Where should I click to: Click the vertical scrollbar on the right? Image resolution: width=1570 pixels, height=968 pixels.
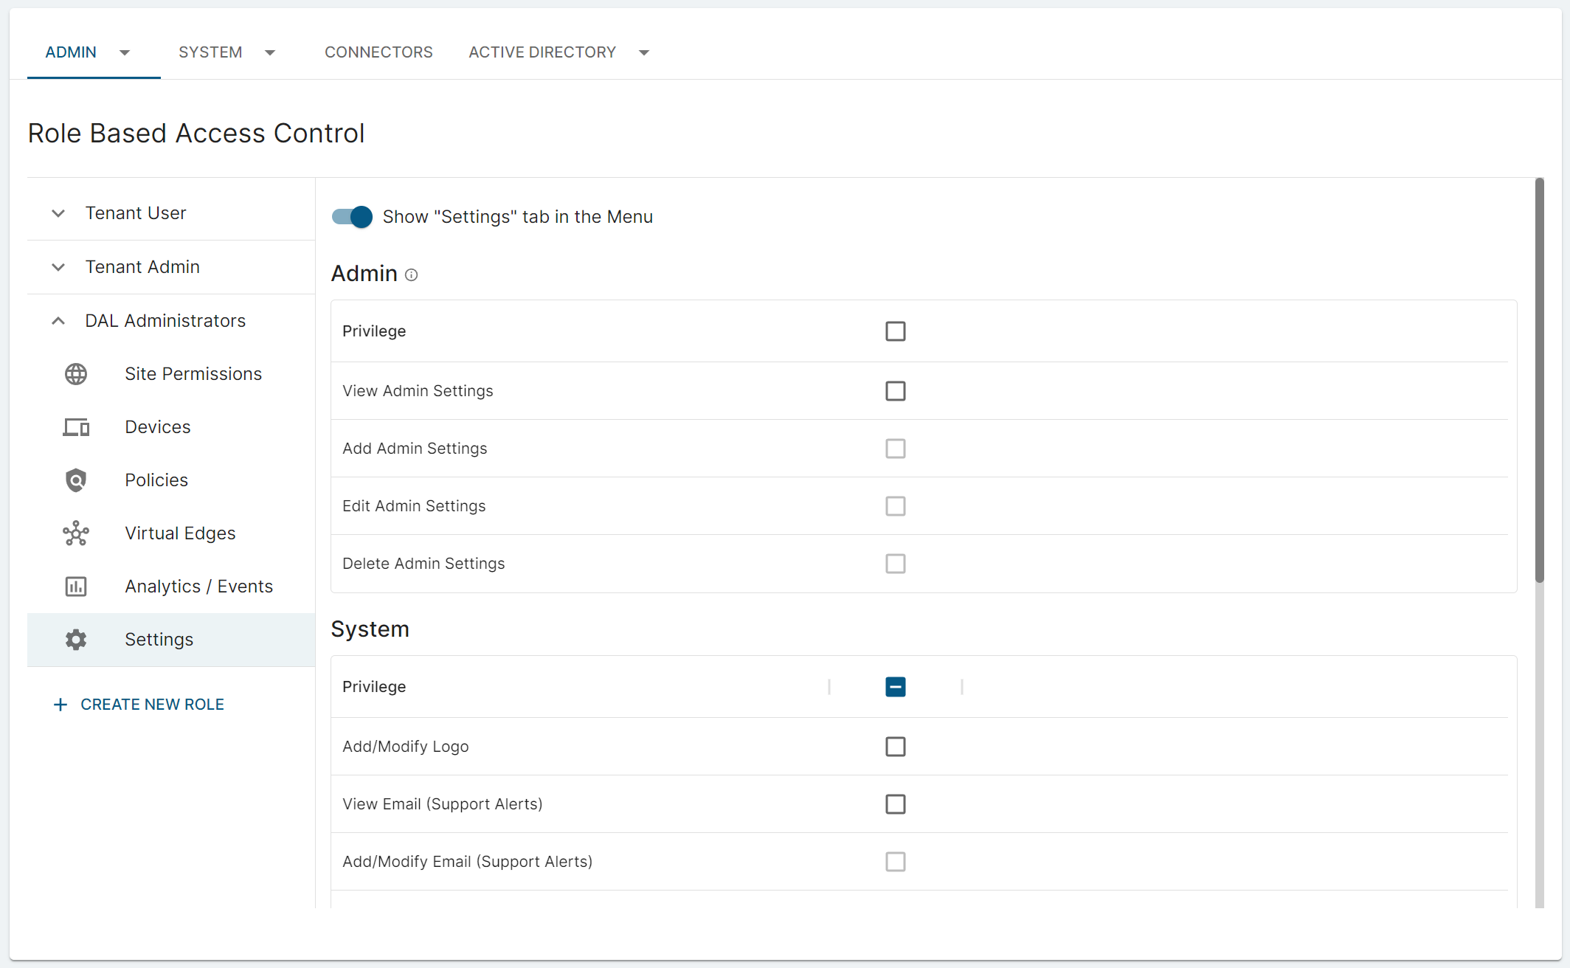pyautogui.click(x=1539, y=380)
